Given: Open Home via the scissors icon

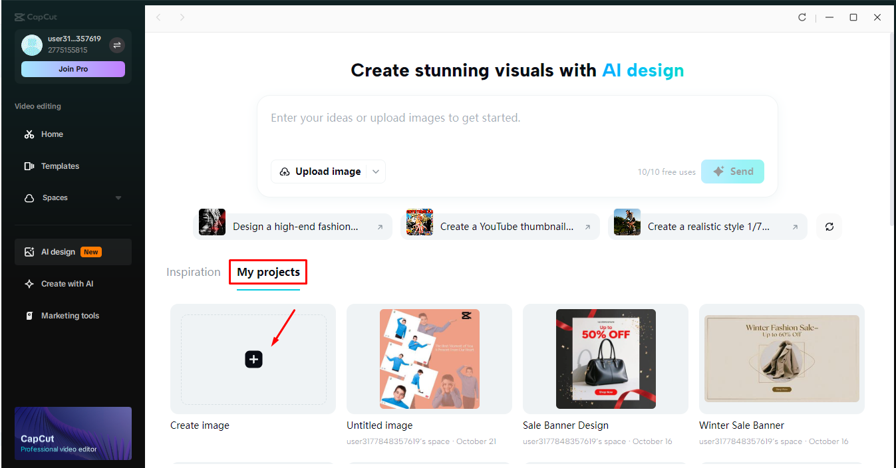Looking at the screenshot, I should pos(29,134).
